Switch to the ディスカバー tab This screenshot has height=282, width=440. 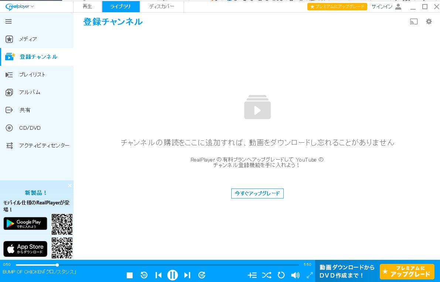(x=162, y=6)
